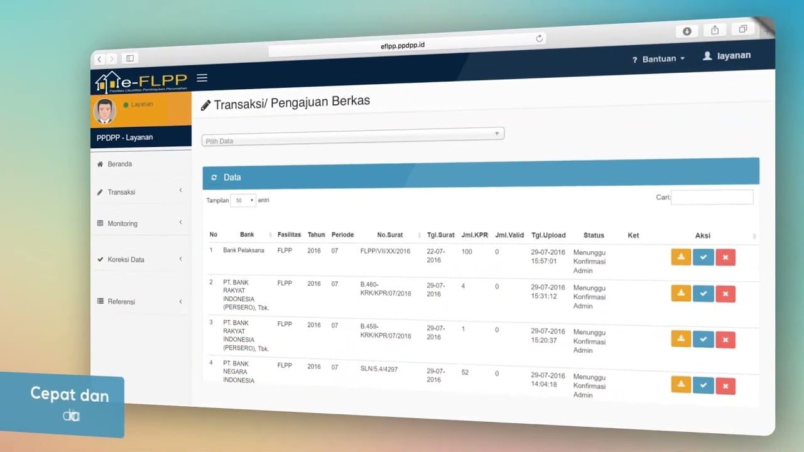Expand Koreksi Data sidebar item

[126, 259]
